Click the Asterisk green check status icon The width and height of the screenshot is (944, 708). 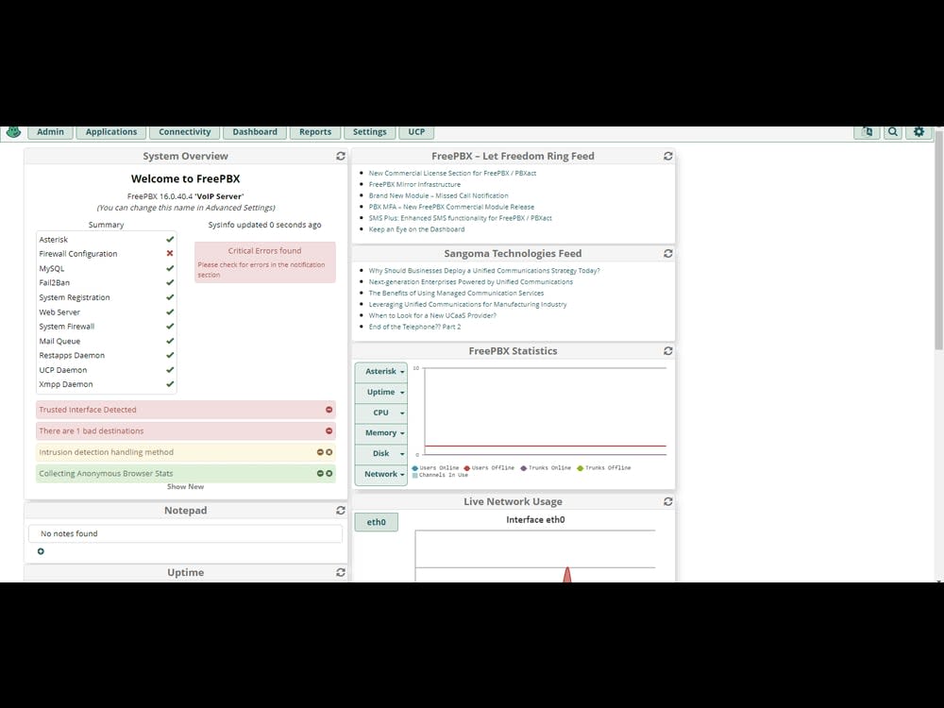pos(170,239)
